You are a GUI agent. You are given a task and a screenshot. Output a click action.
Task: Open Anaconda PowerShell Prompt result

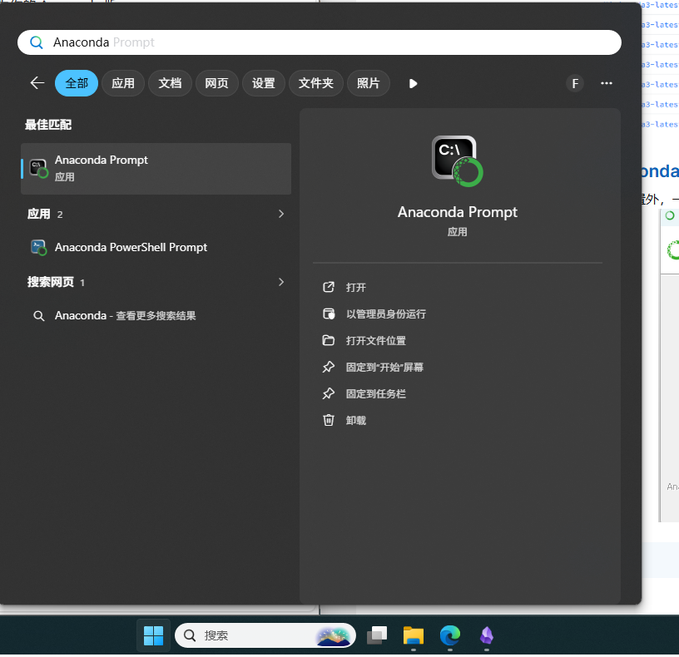(156, 247)
